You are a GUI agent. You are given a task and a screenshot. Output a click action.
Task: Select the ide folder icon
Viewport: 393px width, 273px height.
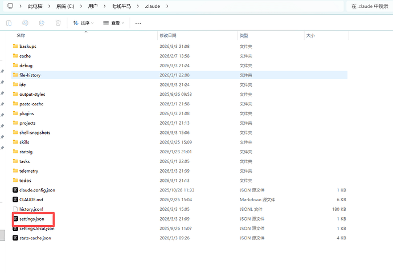(15, 84)
